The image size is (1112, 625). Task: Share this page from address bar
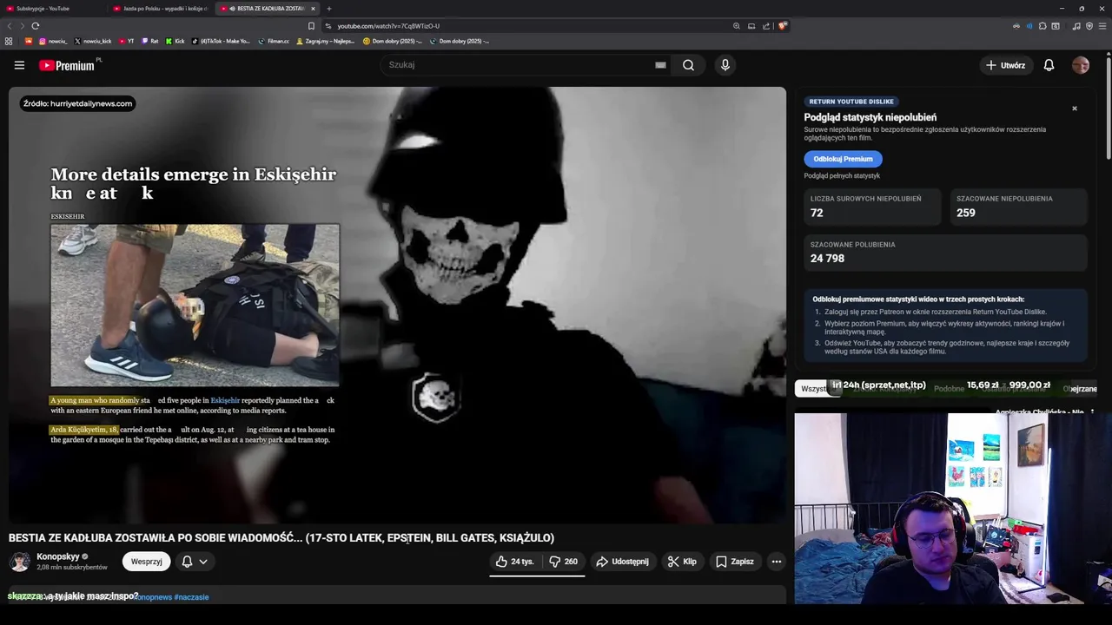pos(766,26)
